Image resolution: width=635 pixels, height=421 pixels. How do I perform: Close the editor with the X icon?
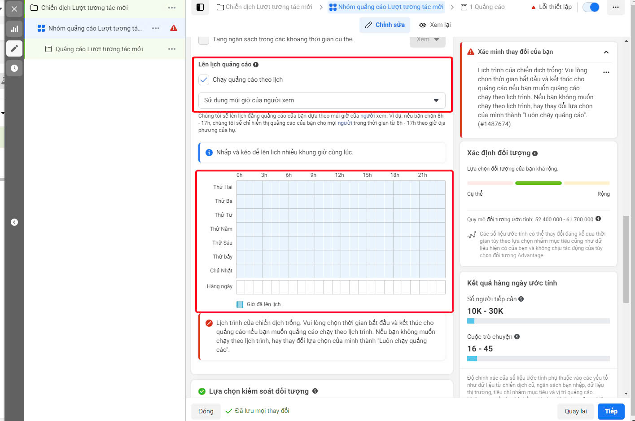(x=14, y=9)
